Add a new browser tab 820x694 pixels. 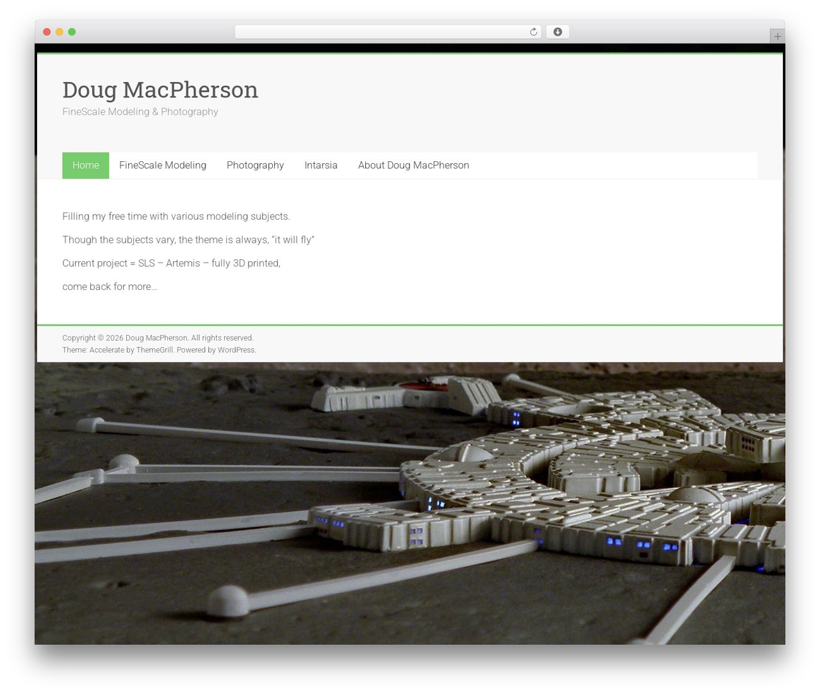point(777,36)
